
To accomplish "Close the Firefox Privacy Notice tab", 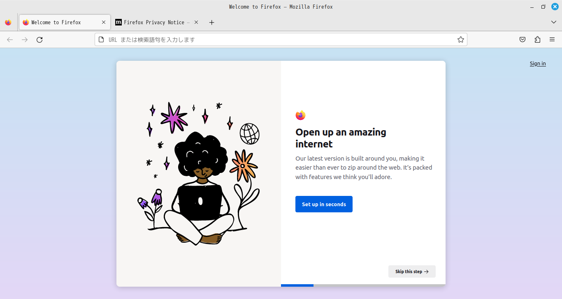I will [196, 23].
